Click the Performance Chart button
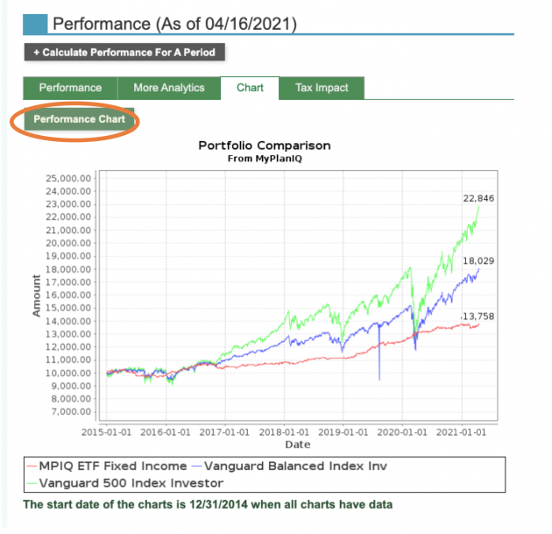This screenshot has height=534, width=552. [x=79, y=119]
